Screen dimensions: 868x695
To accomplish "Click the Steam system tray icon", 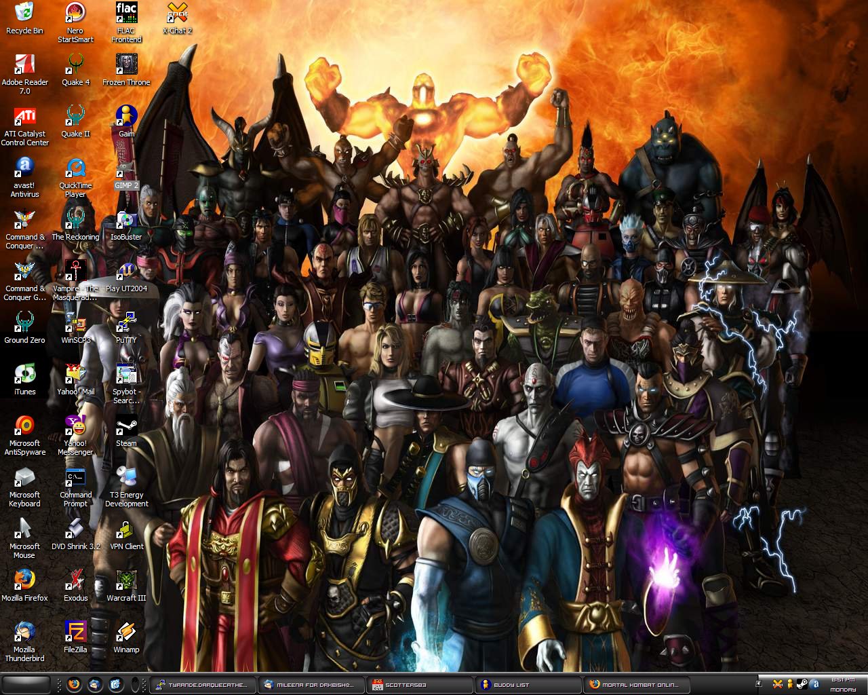I will point(802,684).
